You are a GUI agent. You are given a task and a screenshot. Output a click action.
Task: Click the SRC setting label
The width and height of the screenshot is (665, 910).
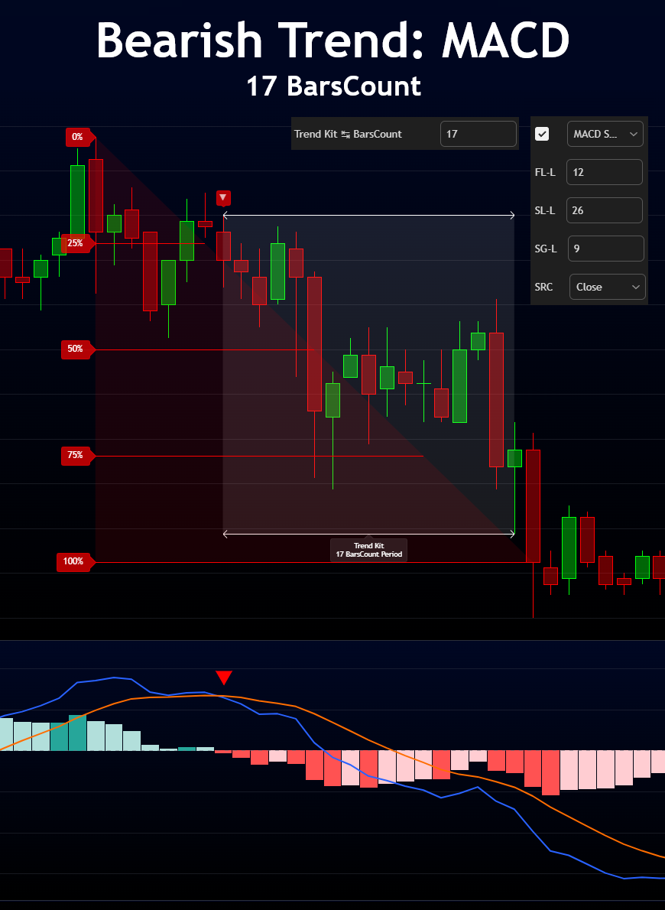543,288
